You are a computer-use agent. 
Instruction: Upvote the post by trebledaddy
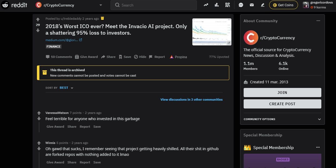tap(38, 19)
